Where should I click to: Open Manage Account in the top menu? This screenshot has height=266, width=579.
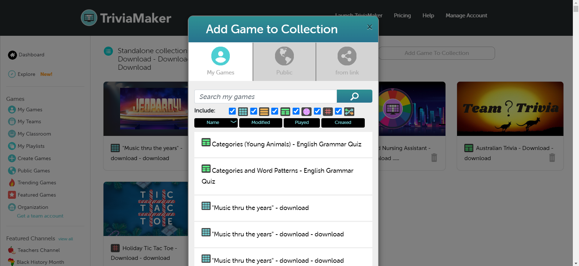pos(466,16)
